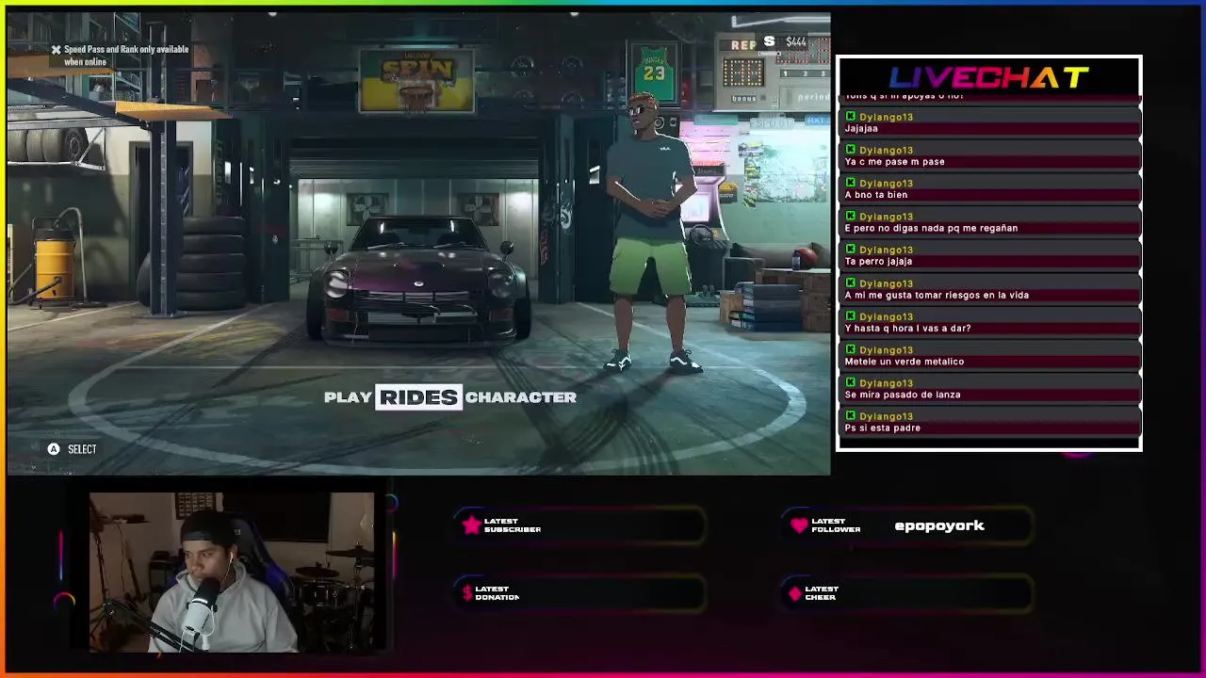Click Xbox icon beside Jajajaa message
The image size is (1206, 678).
tap(851, 117)
